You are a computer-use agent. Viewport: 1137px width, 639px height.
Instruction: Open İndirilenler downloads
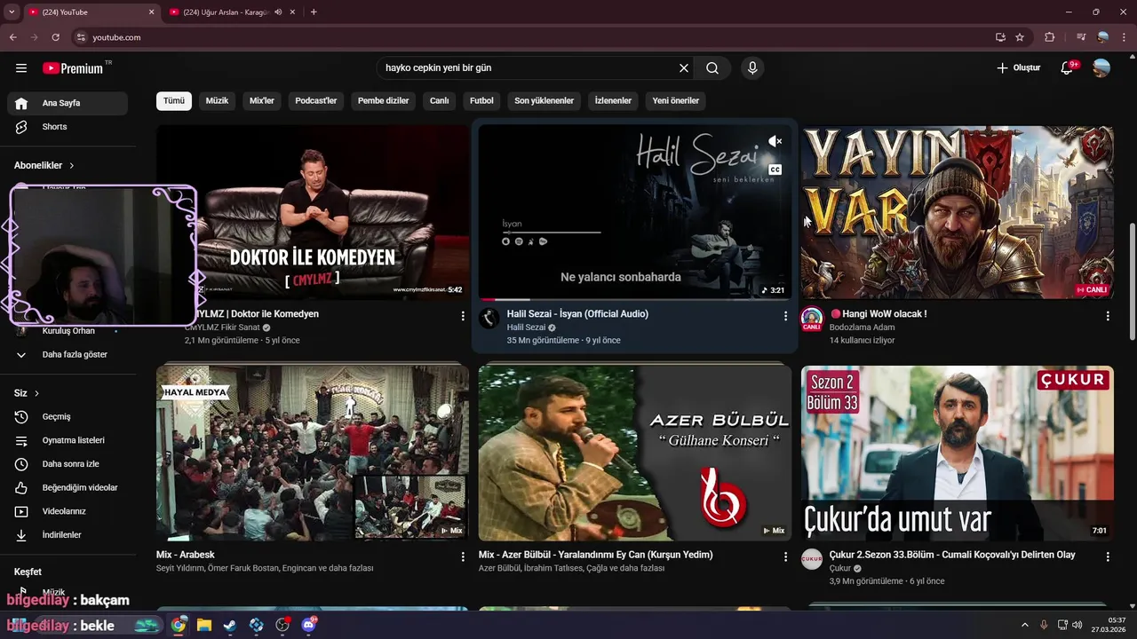pyautogui.click(x=68, y=535)
